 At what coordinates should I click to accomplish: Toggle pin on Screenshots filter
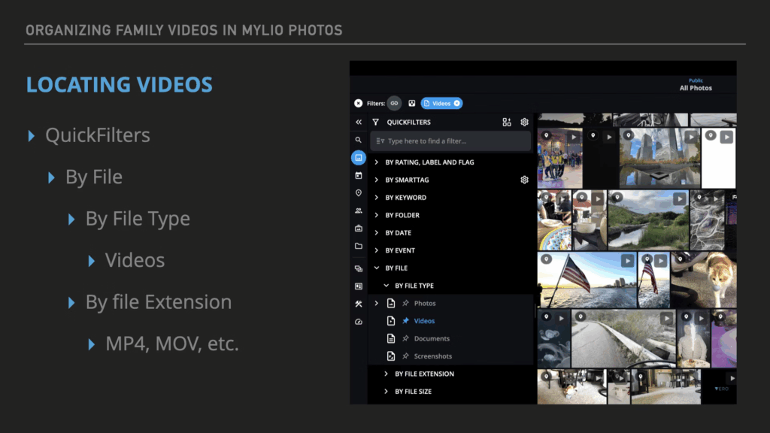[405, 356]
